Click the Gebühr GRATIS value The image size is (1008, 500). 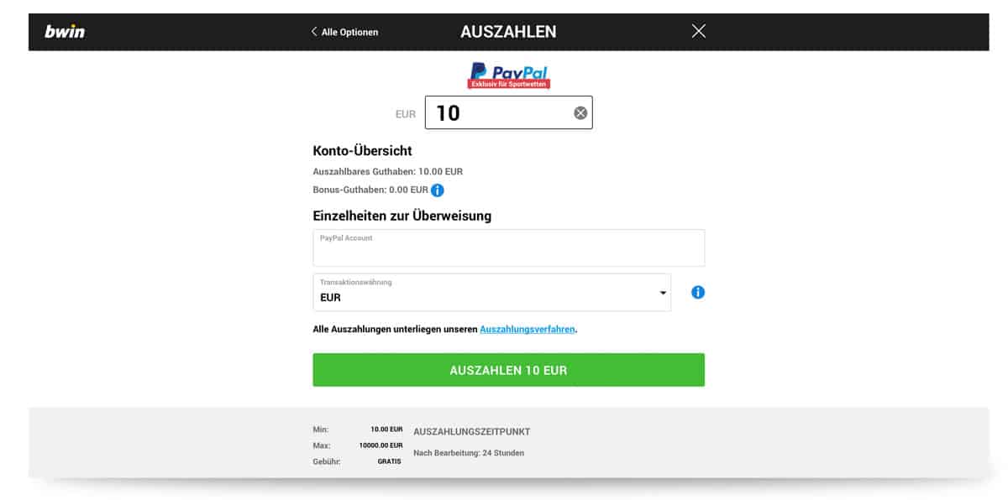pos(389,461)
